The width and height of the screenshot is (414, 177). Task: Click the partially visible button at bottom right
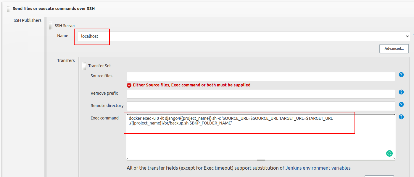click(379, 176)
